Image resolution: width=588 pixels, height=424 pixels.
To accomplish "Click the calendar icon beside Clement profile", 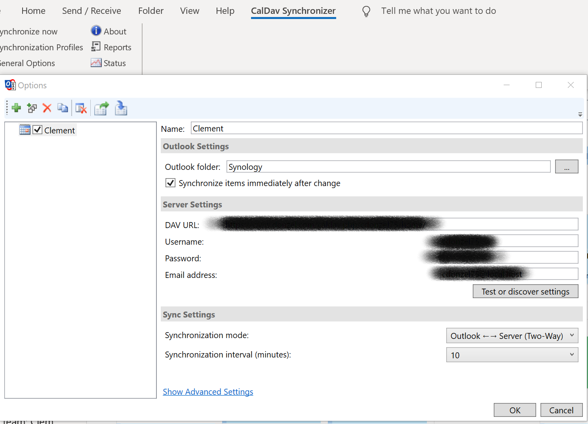I will coord(25,129).
